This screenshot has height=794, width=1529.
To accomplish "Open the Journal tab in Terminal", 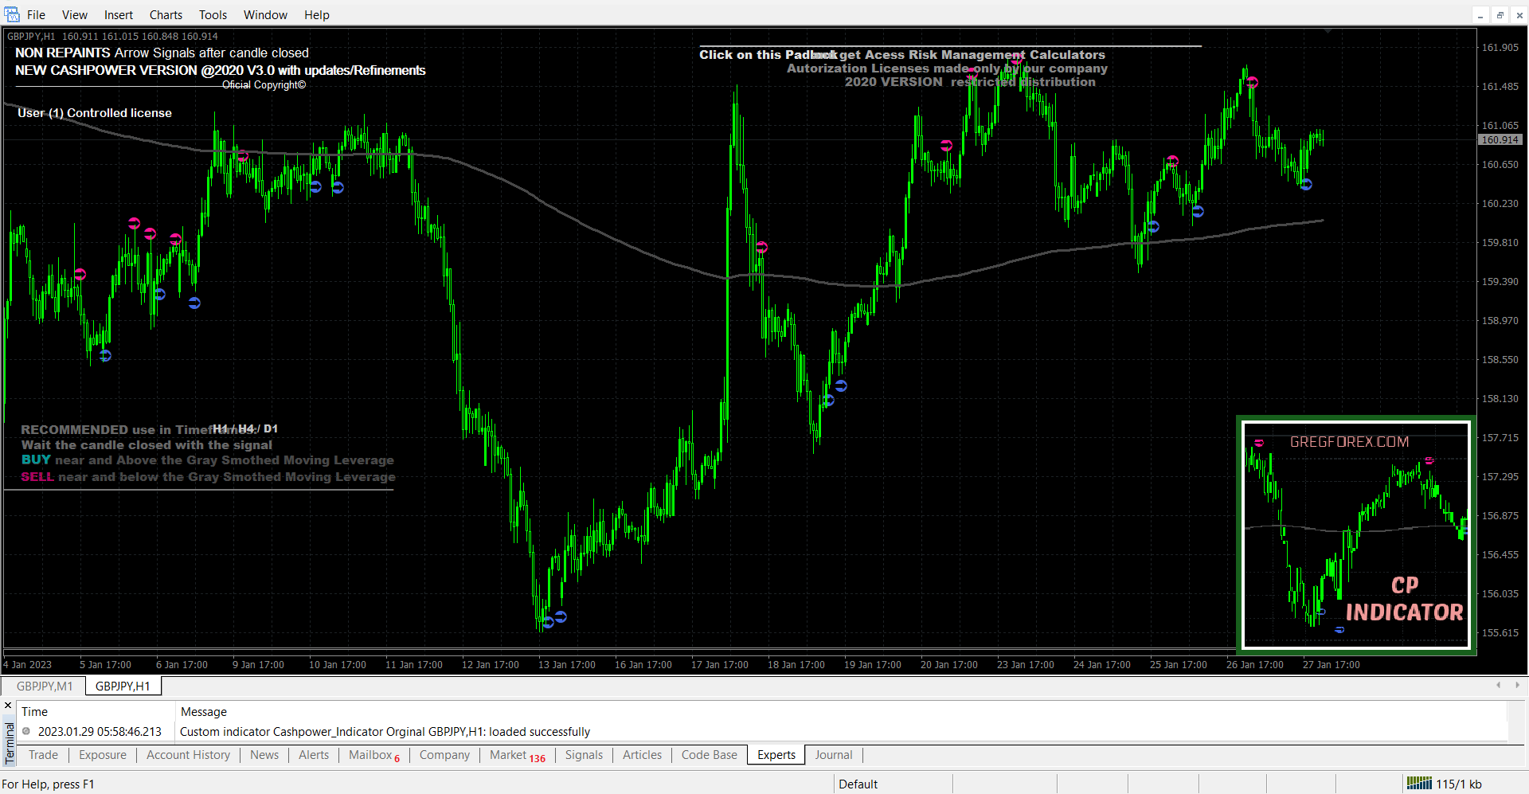I will coord(833,755).
